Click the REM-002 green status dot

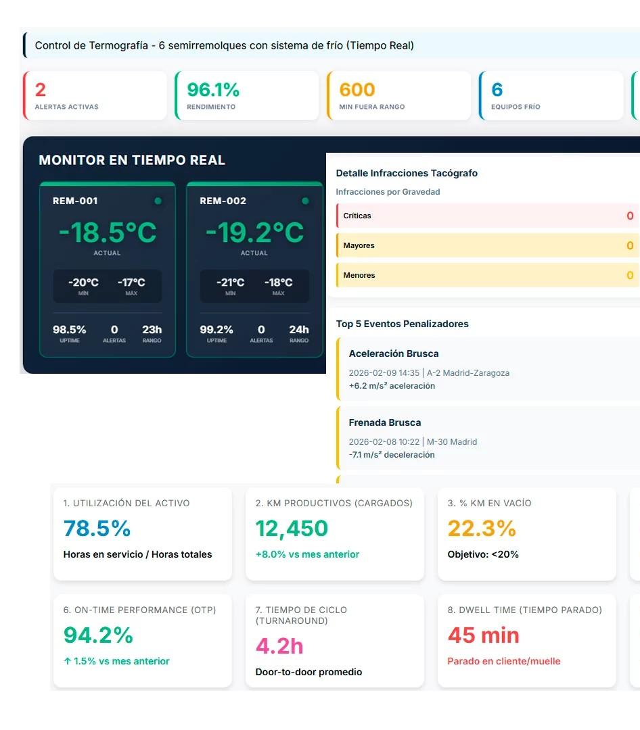click(x=305, y=201)
